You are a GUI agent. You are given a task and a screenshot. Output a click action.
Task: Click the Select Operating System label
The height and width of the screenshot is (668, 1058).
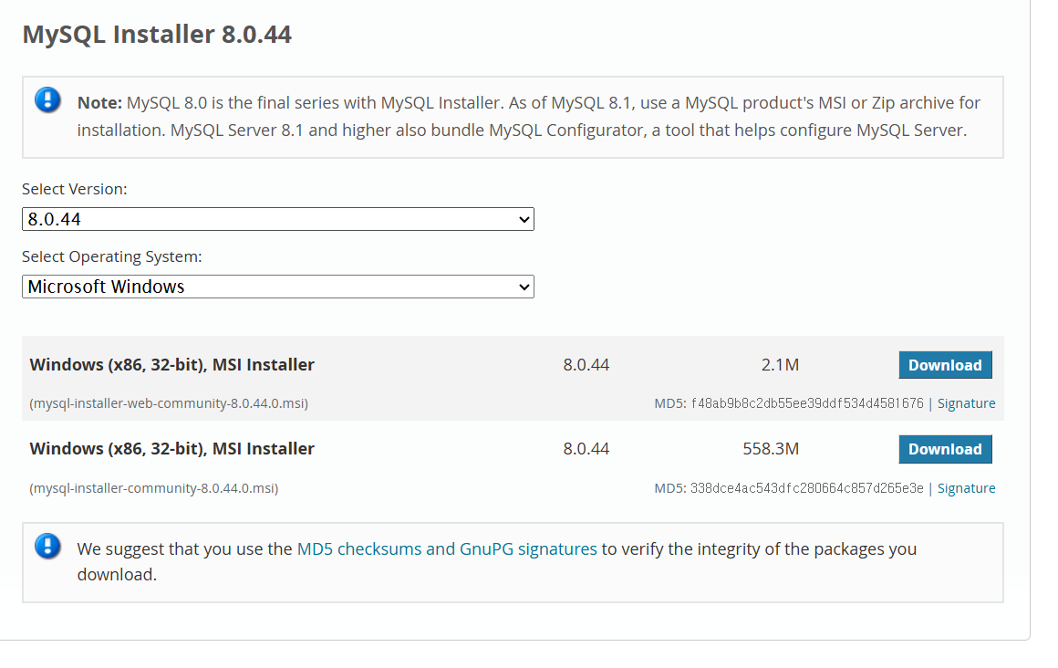(x=112, y=256)
